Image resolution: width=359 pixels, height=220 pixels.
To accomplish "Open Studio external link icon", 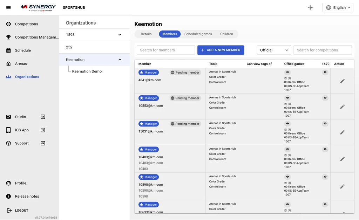I will click(x=43, y=117).
